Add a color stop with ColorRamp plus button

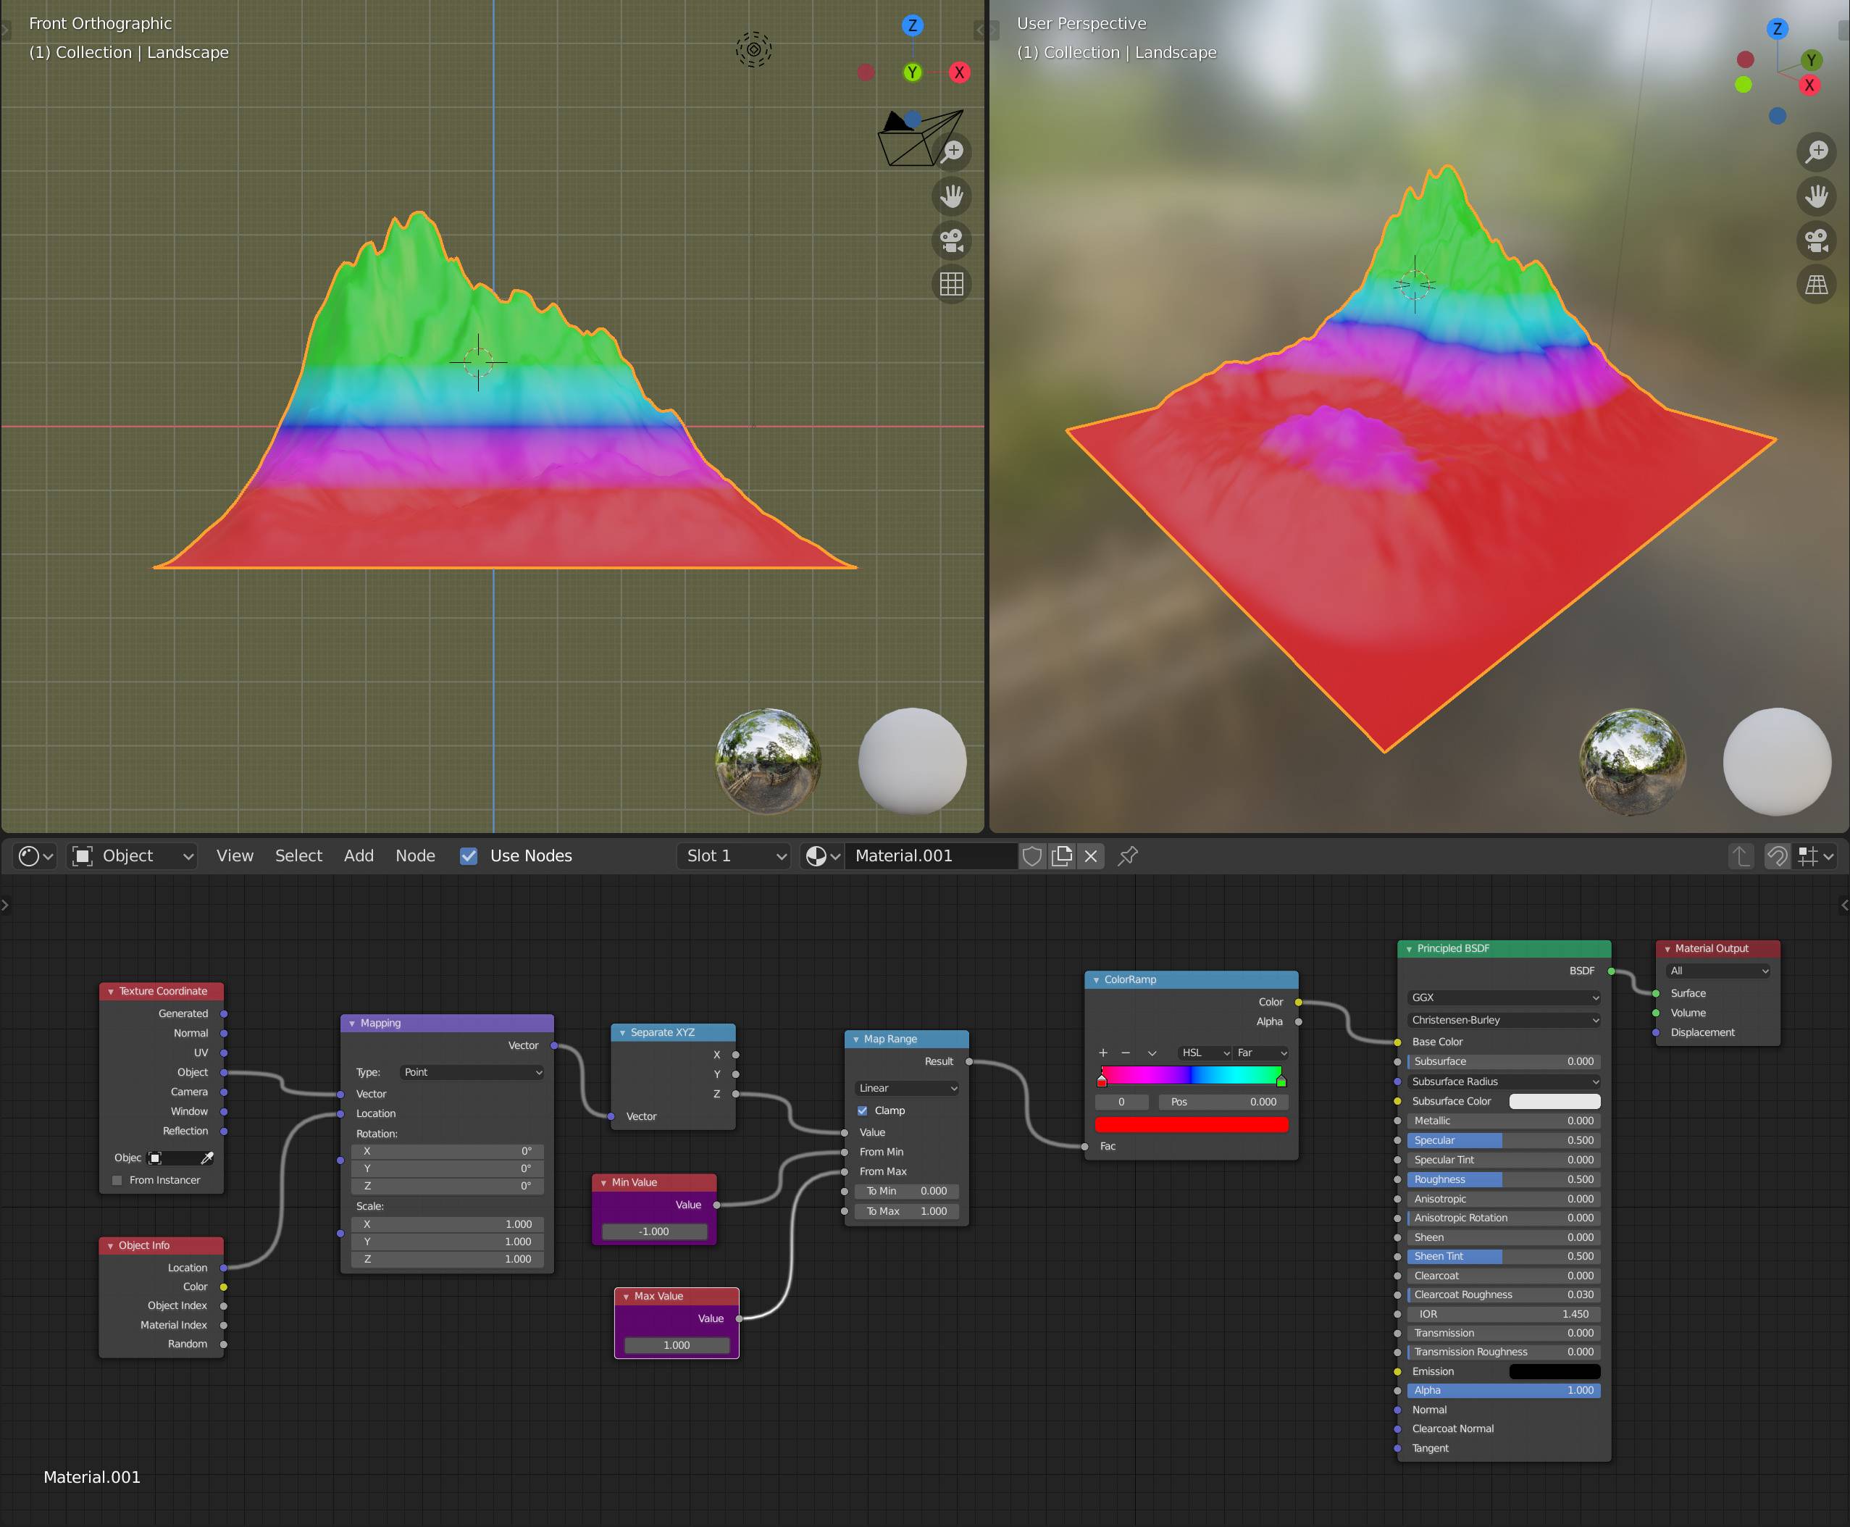pos(1103,1053)
